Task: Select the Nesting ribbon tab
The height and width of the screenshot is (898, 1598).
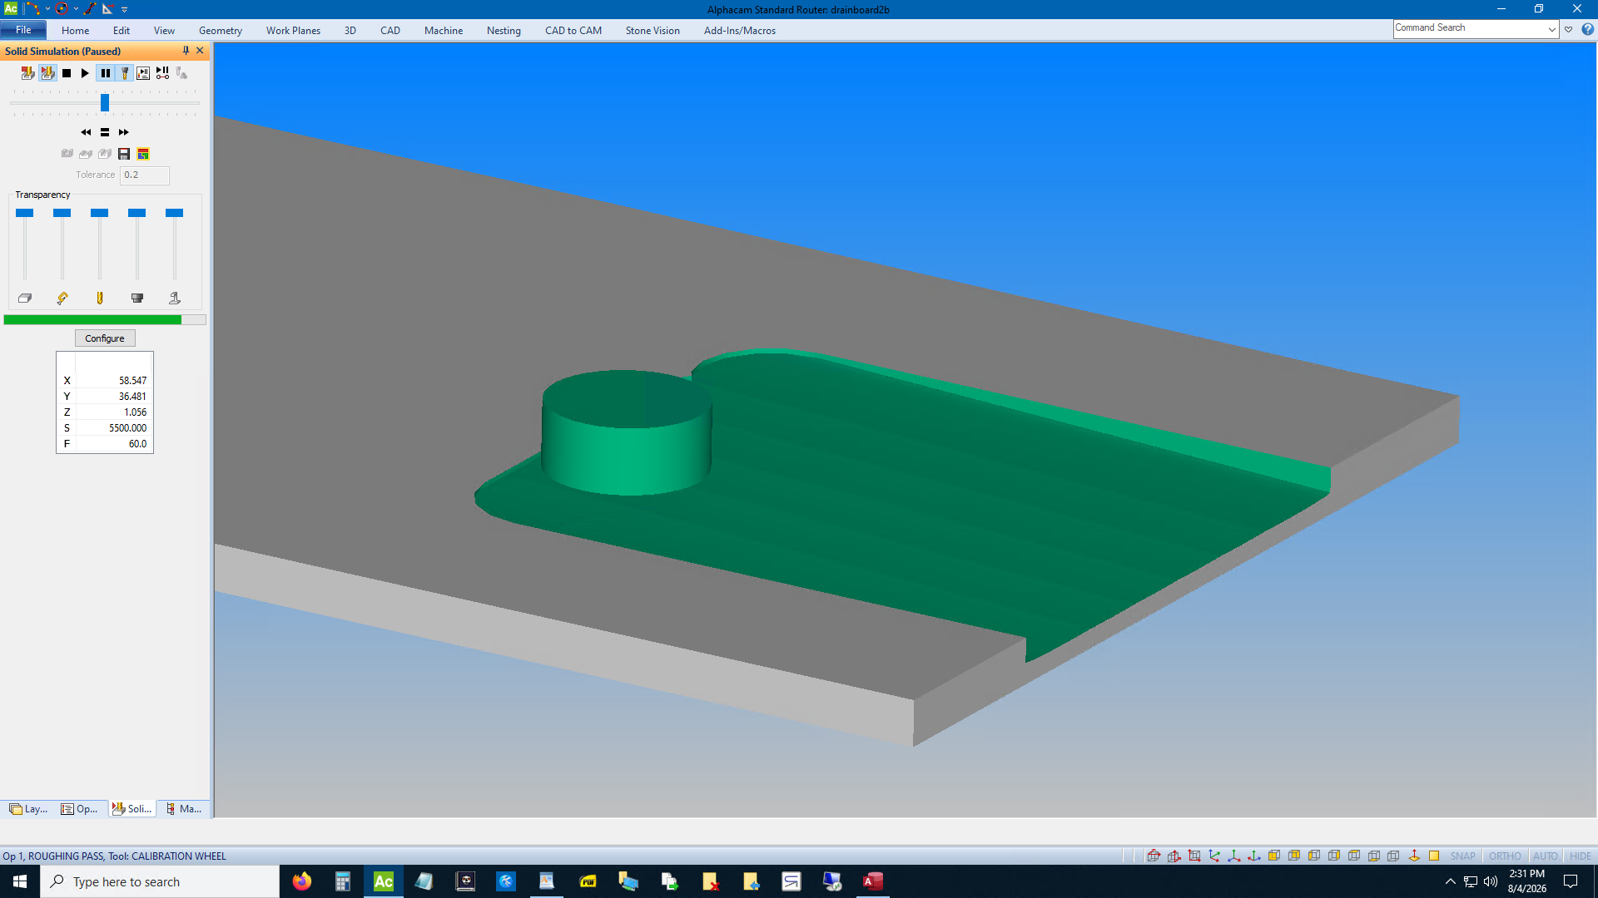Action: (504, 31)
